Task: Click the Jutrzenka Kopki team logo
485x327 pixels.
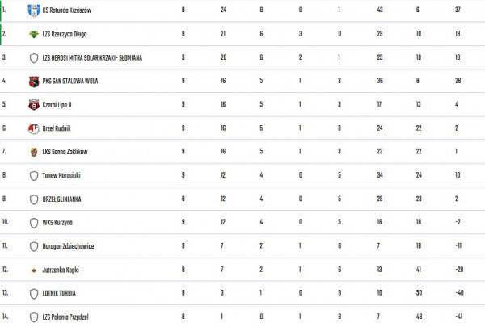Action: coord(33,270)
